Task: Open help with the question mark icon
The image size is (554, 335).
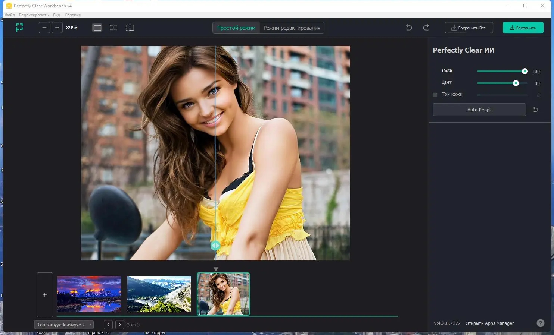Action: (540, 323)
